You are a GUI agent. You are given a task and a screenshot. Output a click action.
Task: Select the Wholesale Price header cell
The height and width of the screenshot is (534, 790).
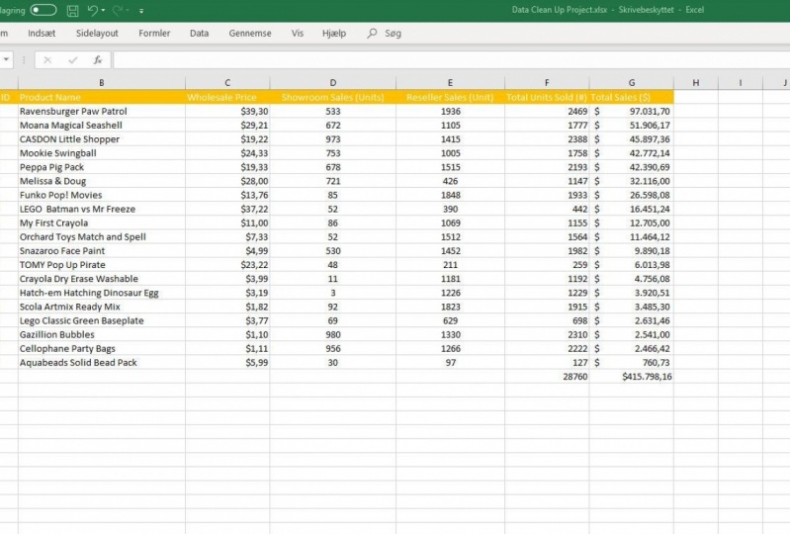pyautogui.click(x=227, y=97)
